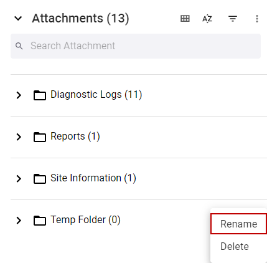Focus the Search Attachment field
Screen dimensions: 267x263
click(136, 46)
